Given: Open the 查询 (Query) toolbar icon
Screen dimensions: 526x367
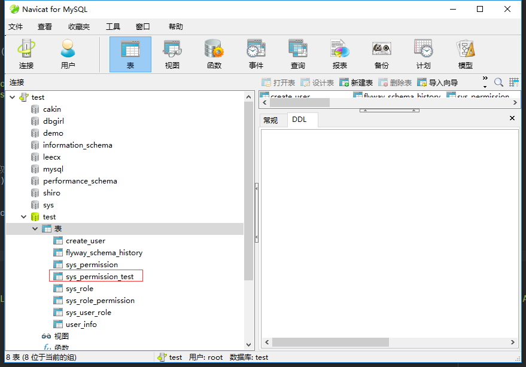Looking at the screenshot, I should coord(297,53).
